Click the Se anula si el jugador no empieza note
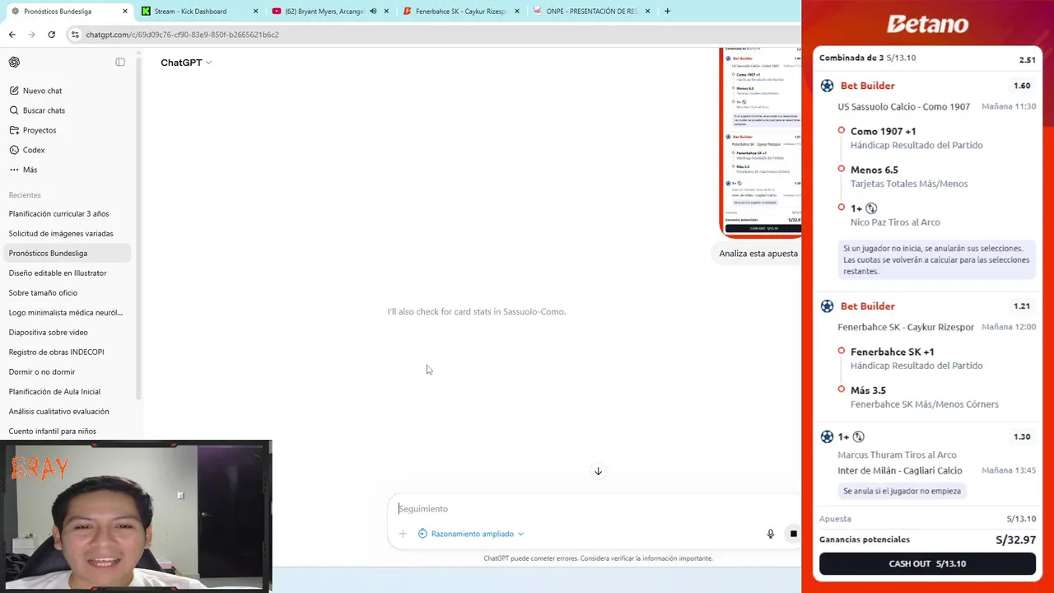Image resolution: width=1054 pixels, height=593 pixels. (x=902, y=491)
